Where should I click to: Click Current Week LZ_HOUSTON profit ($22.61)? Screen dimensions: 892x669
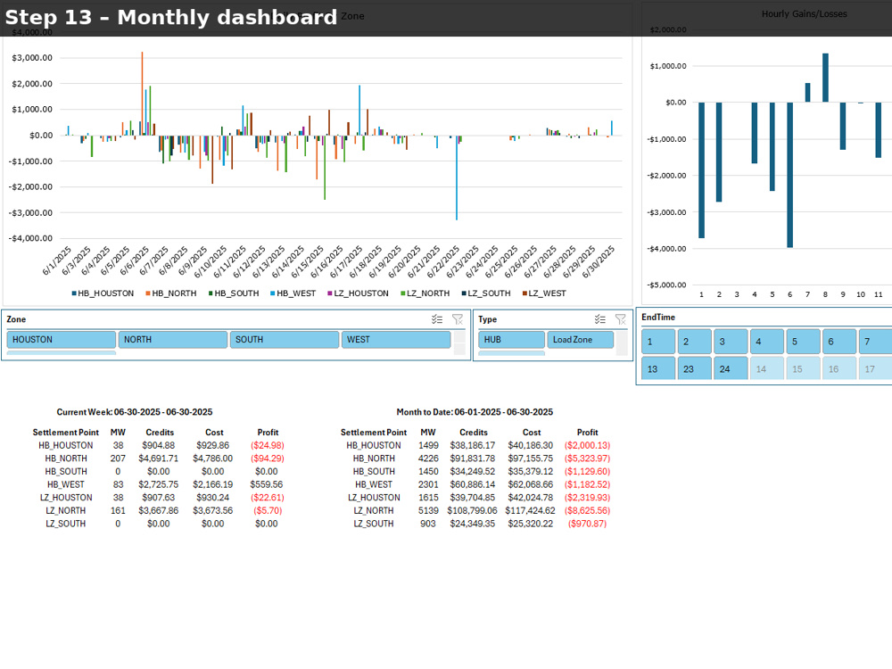pyautogui.click(x=268, y=498)
